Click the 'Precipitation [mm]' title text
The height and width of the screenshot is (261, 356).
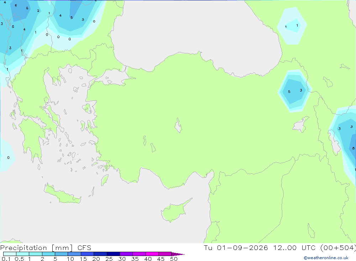click(36, 248)
